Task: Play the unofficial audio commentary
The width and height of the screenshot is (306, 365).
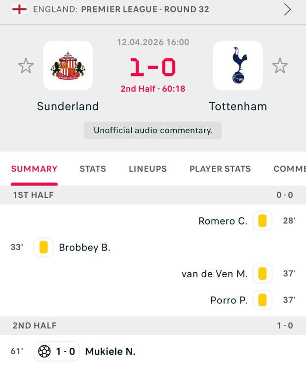Action: coord(153,130)
